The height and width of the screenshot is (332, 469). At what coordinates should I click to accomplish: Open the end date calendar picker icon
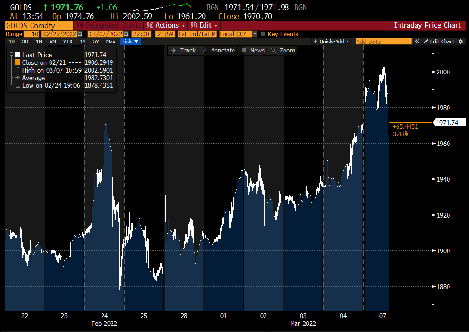pyautogui.click(x=126, y=34)
